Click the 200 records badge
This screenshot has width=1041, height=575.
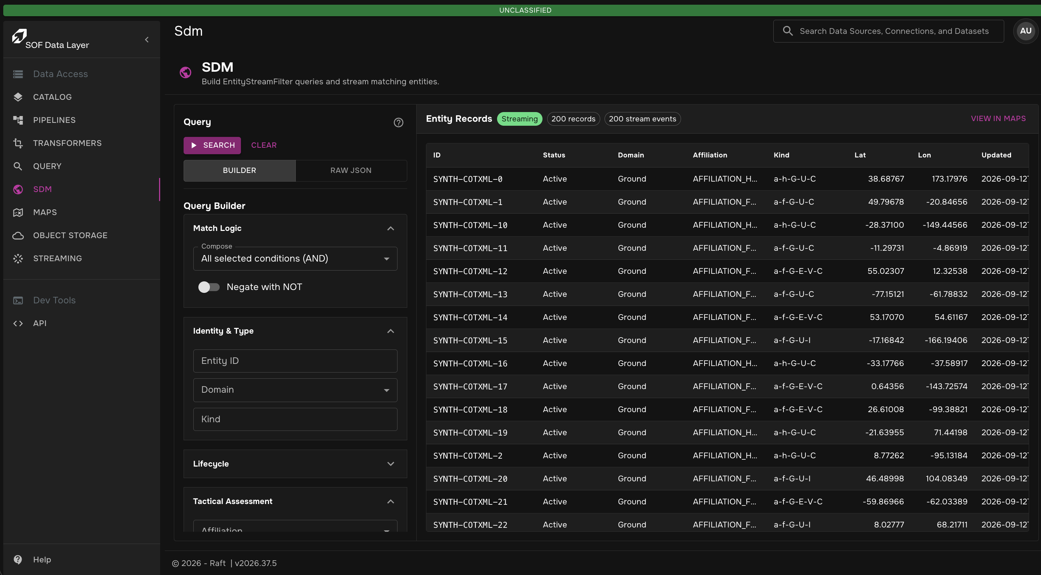(x=573, y=119)
